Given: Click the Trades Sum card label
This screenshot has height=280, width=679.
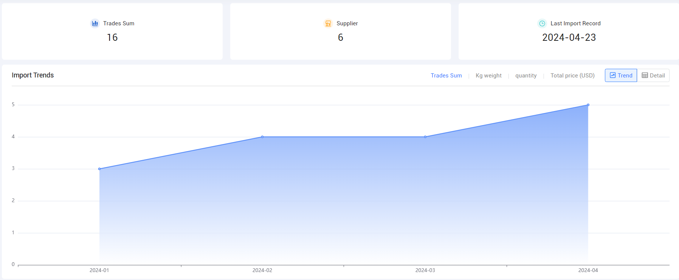Looking at the screenshot, I should pyautogui.click(x=119, y=23).
